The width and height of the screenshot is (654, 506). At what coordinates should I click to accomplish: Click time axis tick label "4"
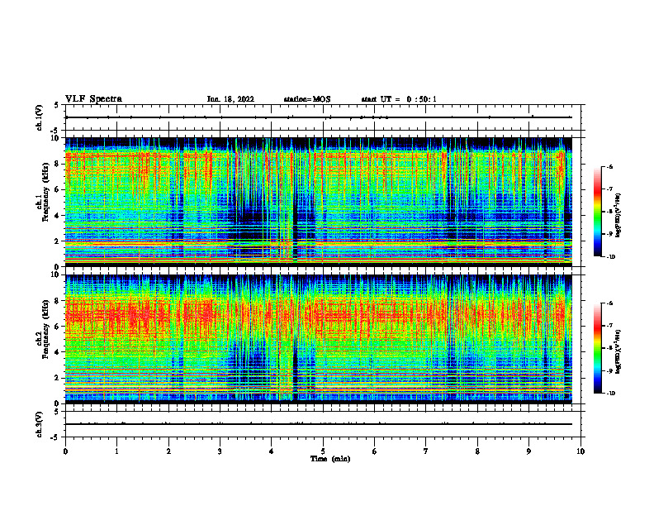(271, 451)
